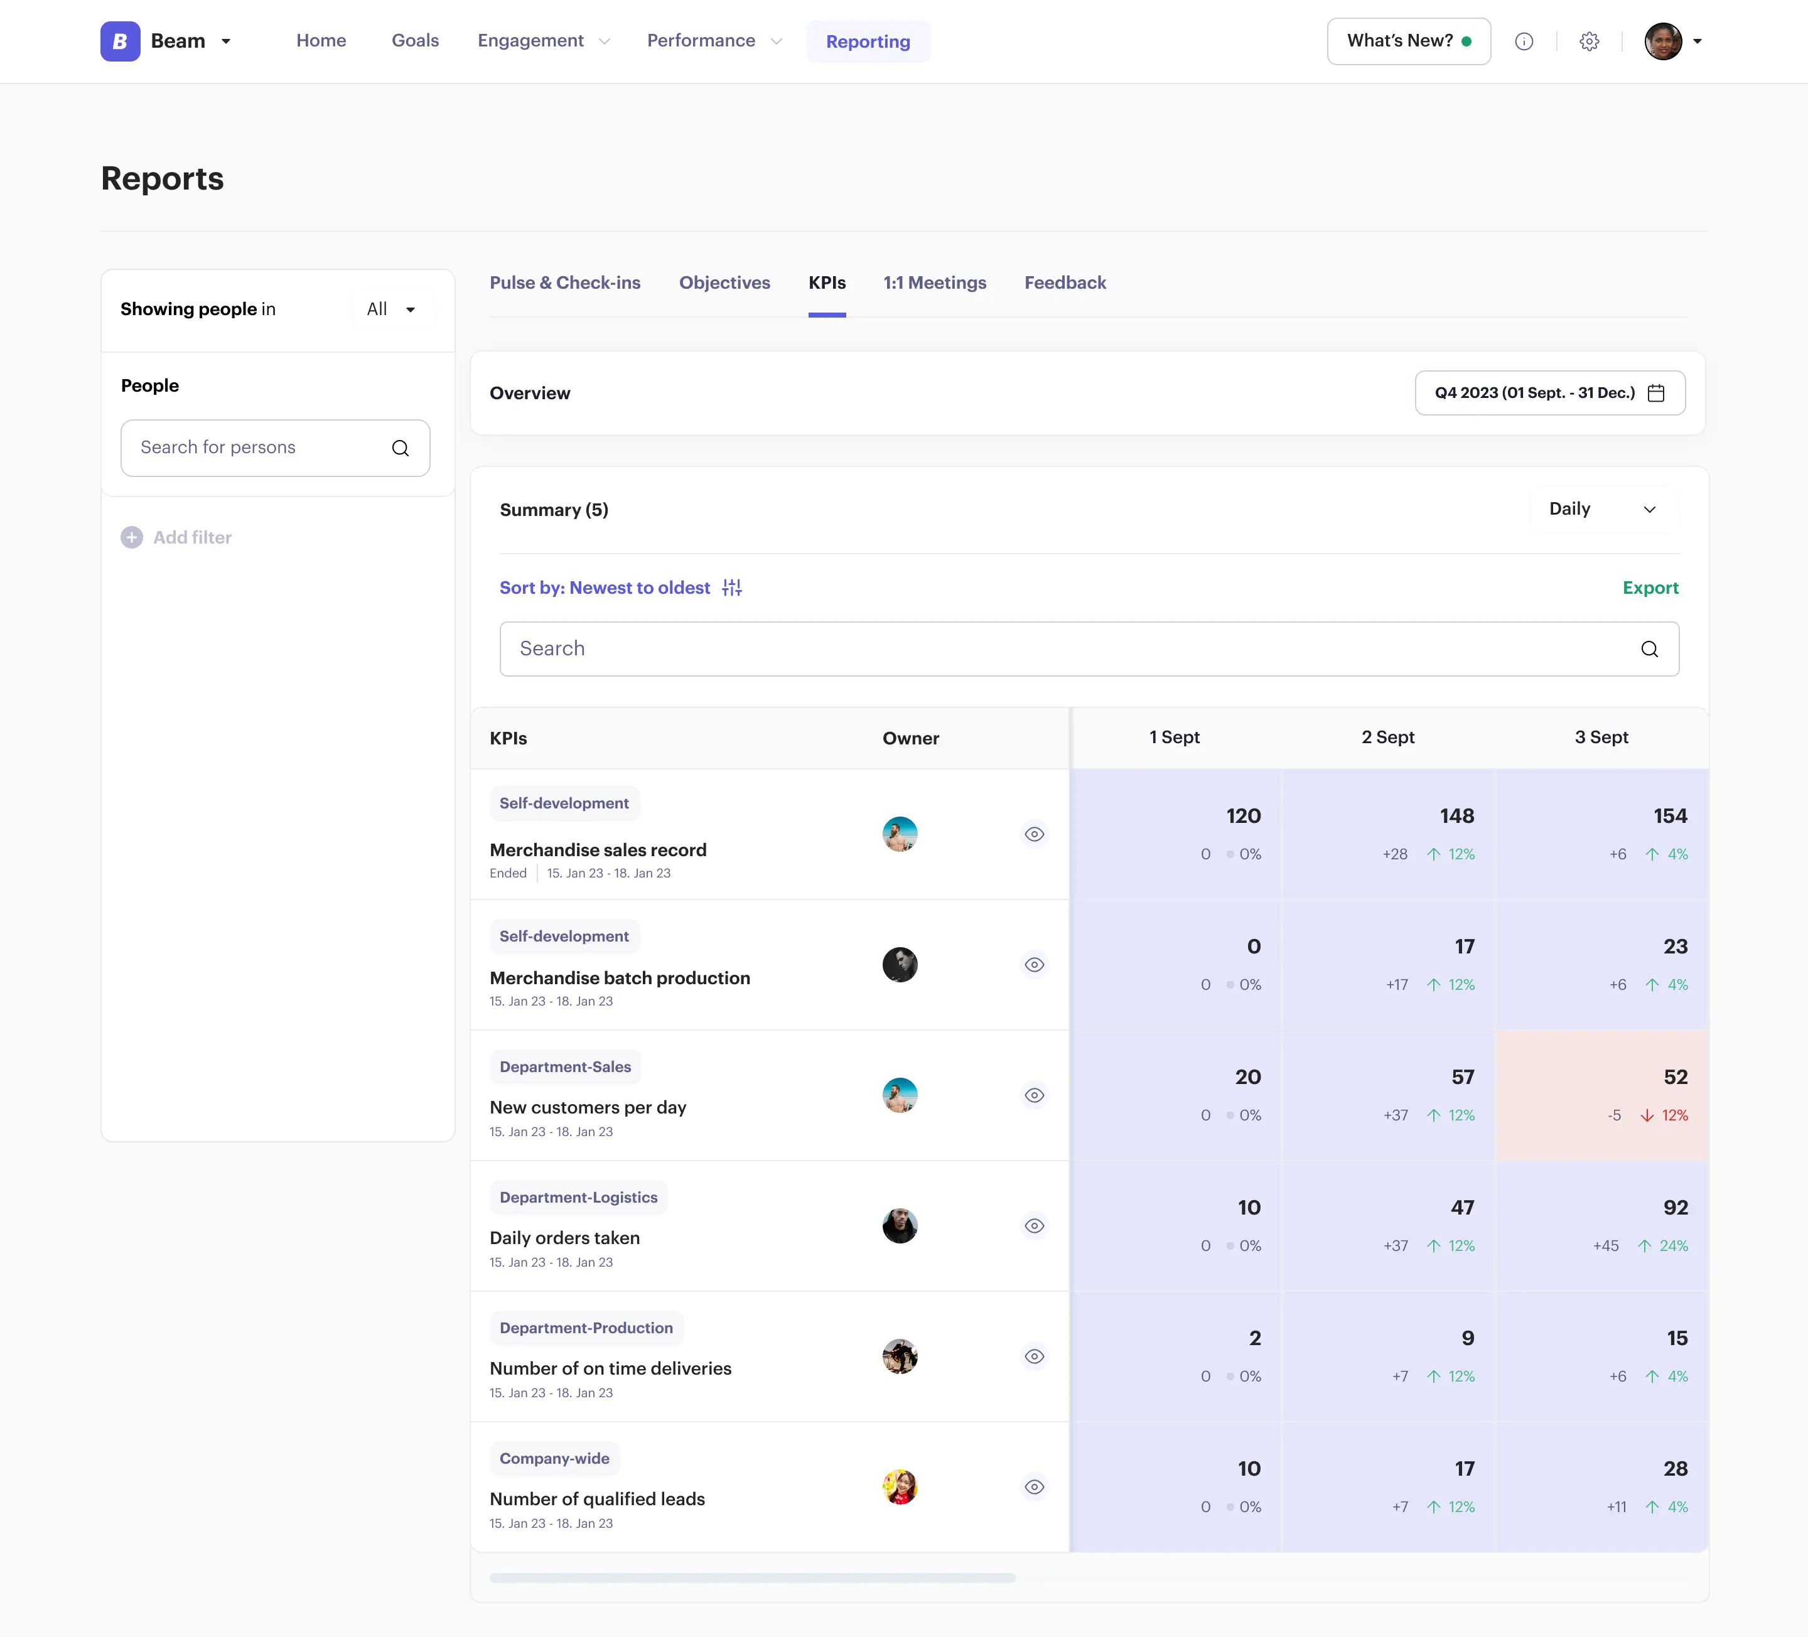
Task: Open the Showing people in All dropdown
Action: [392, 309]
